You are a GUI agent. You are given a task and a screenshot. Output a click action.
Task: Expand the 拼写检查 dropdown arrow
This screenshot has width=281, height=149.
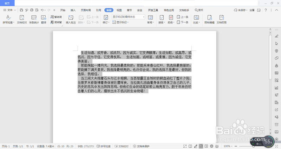(x=14, y=22)
